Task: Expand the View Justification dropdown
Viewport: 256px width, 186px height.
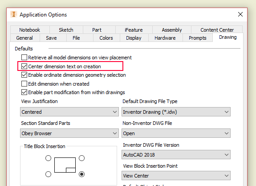Action: pyautogui.click(x=69, y=112)
